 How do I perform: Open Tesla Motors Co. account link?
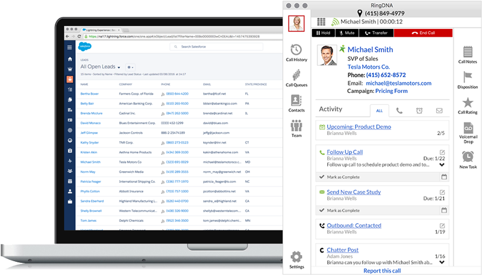pyautogui.click(x=369, y=67)
